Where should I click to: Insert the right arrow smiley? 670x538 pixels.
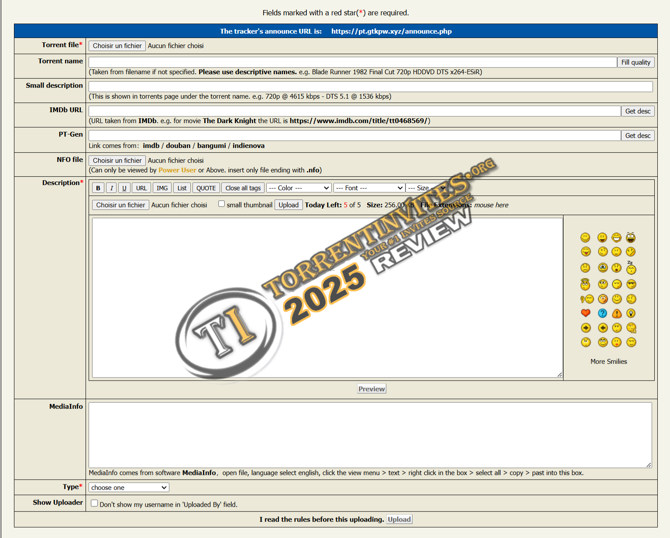click(x=586, y=328)
